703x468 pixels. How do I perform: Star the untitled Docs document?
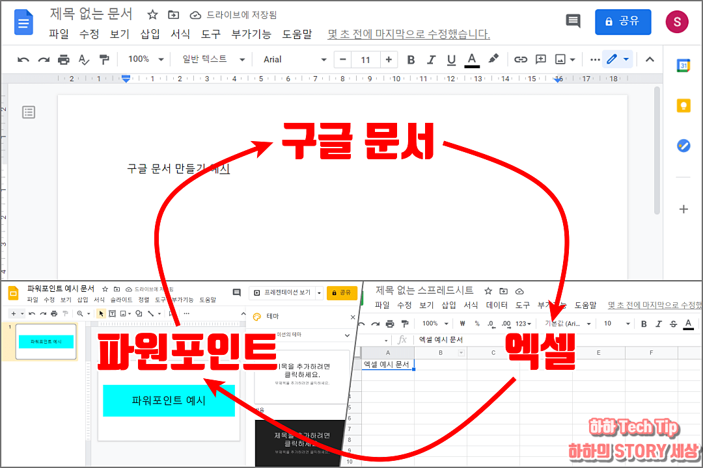[x=152, y=15]
